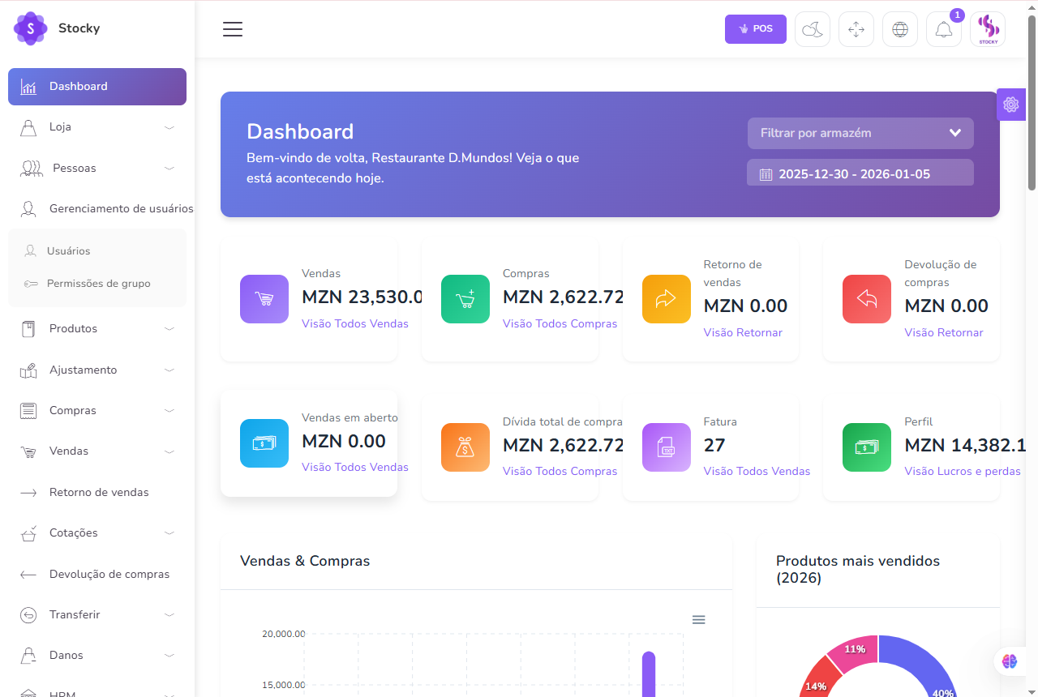Open notifications from the bell icon
The width and height of the screenshot is (1038, 697).
tap(944, 28)
